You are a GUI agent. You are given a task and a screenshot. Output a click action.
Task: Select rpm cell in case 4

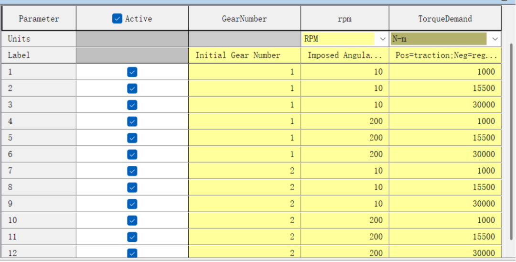coord(344,121)
